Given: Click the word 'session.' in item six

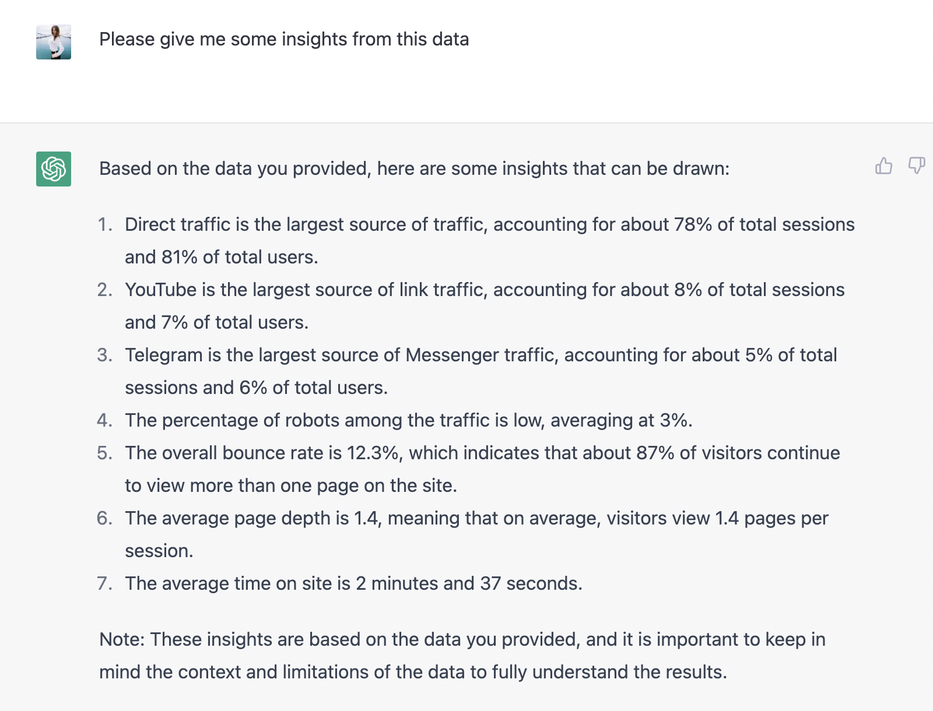Looking at the screenshot, I should [x=159, y=551].
